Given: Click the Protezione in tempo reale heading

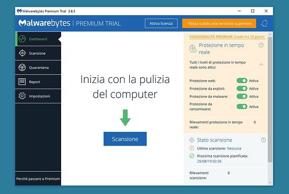Looking at the screenshot, I should pyautogui.click(x=221, y=48).
